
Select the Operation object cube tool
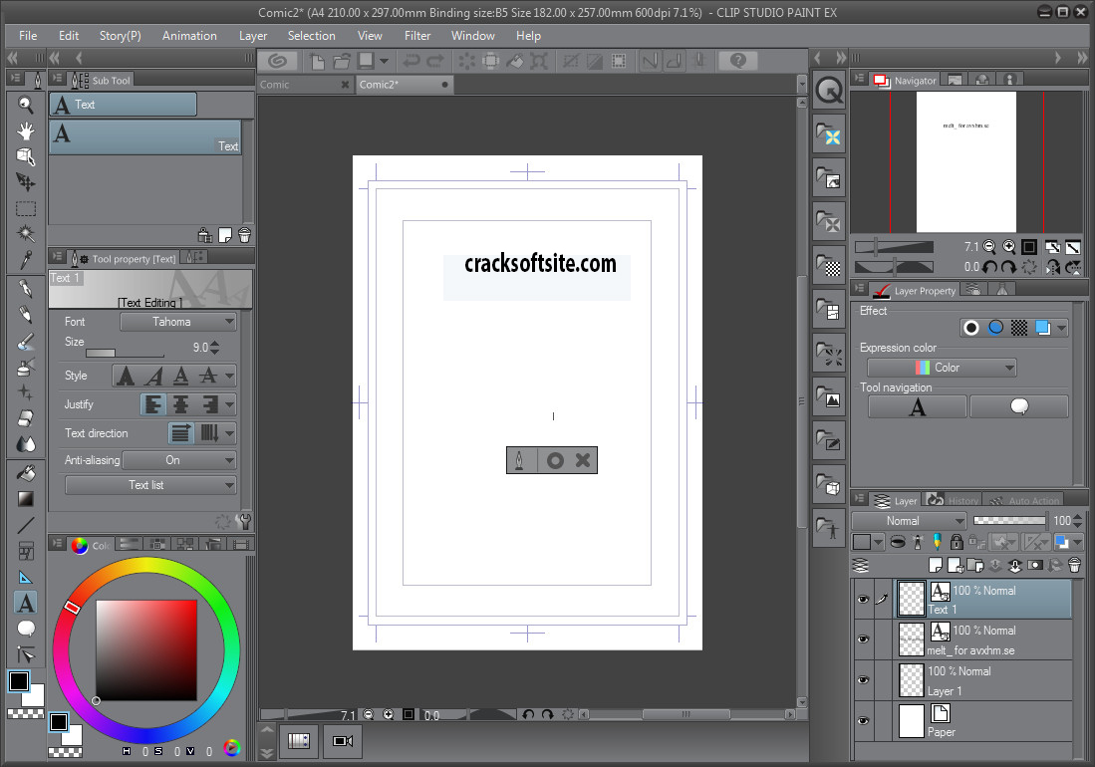click(x=26, y=156)
